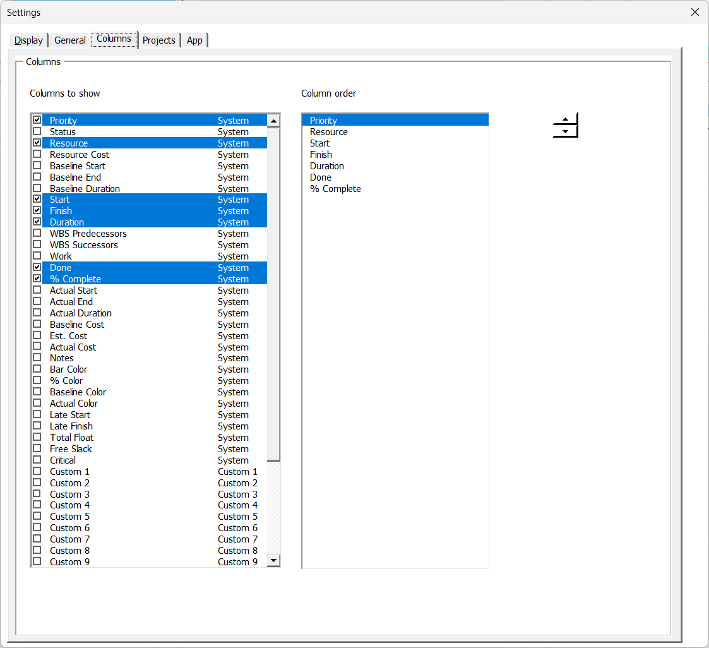
Task: Enable the Baseline End checkbox
Action: pyautogui.click(x=37, y=177)
